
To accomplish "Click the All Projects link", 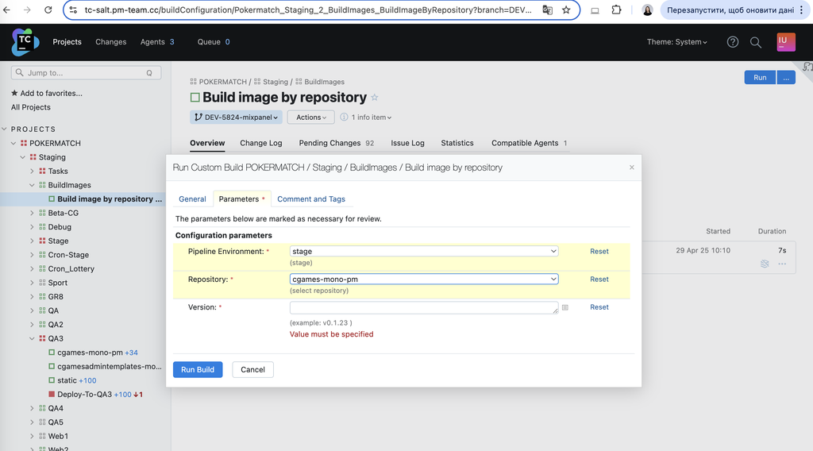I will coord(31,107).
